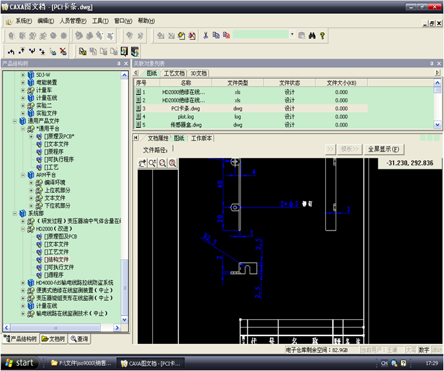Expand the 编译环境 tree node

pos(31,182)
